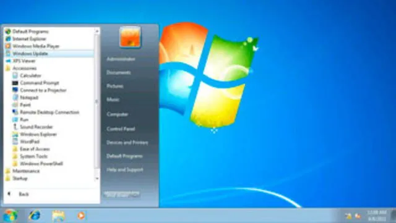This screenshot has height=223, width=396.
Task: Launch the Calculator icon
Action: tap(15, 75)
